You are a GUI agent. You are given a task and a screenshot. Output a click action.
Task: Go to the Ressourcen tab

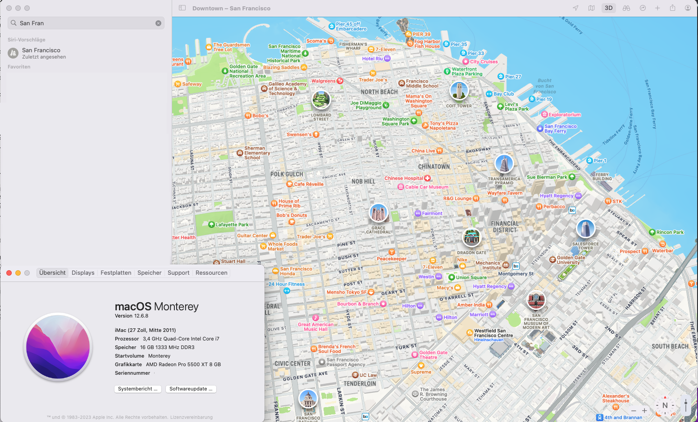tap(211, 273)
